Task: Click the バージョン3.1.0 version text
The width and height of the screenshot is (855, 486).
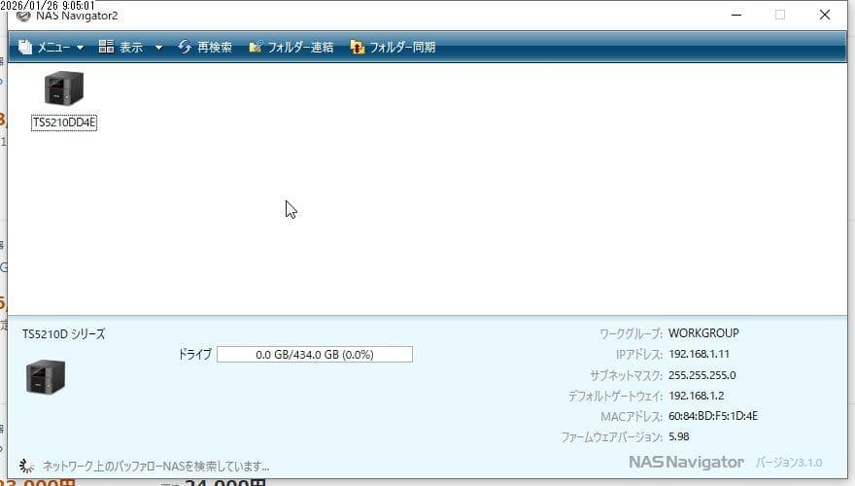Action: [x=789, y=463]
